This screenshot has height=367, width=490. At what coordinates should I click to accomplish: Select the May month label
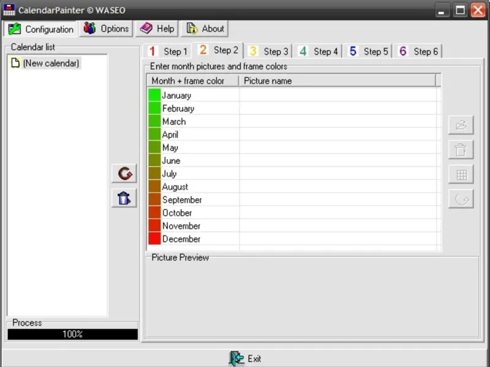click(170, 148)
